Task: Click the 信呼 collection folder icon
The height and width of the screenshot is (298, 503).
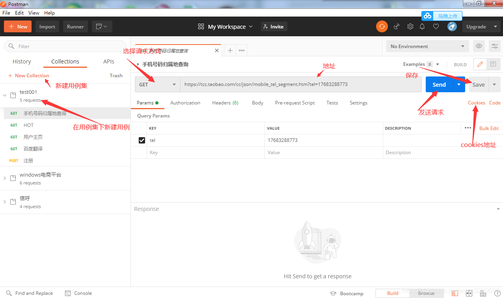Action: click(x=13, y=201)
